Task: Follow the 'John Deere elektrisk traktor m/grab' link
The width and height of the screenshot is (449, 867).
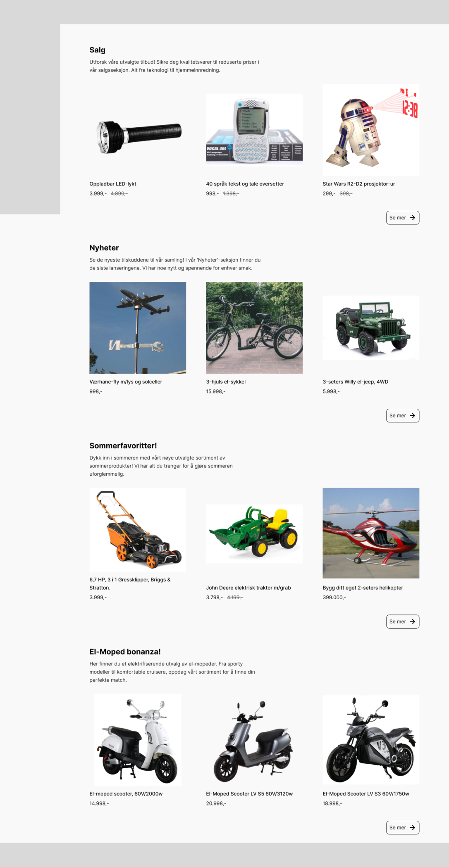Action: [248, 588]
